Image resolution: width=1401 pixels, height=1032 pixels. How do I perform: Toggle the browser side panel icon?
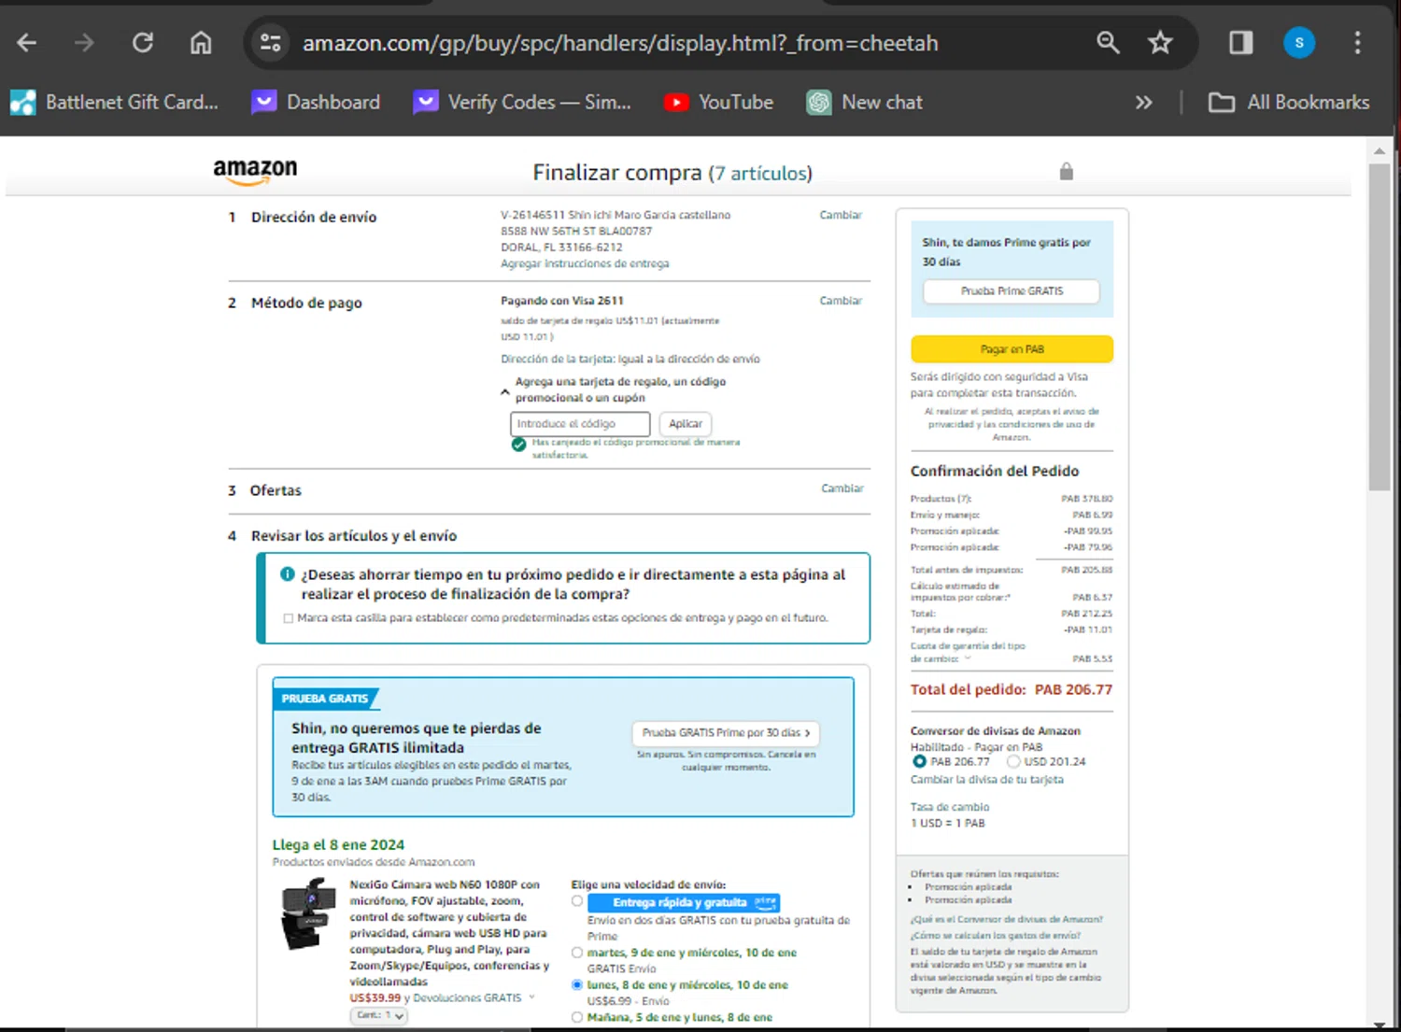1240,43
